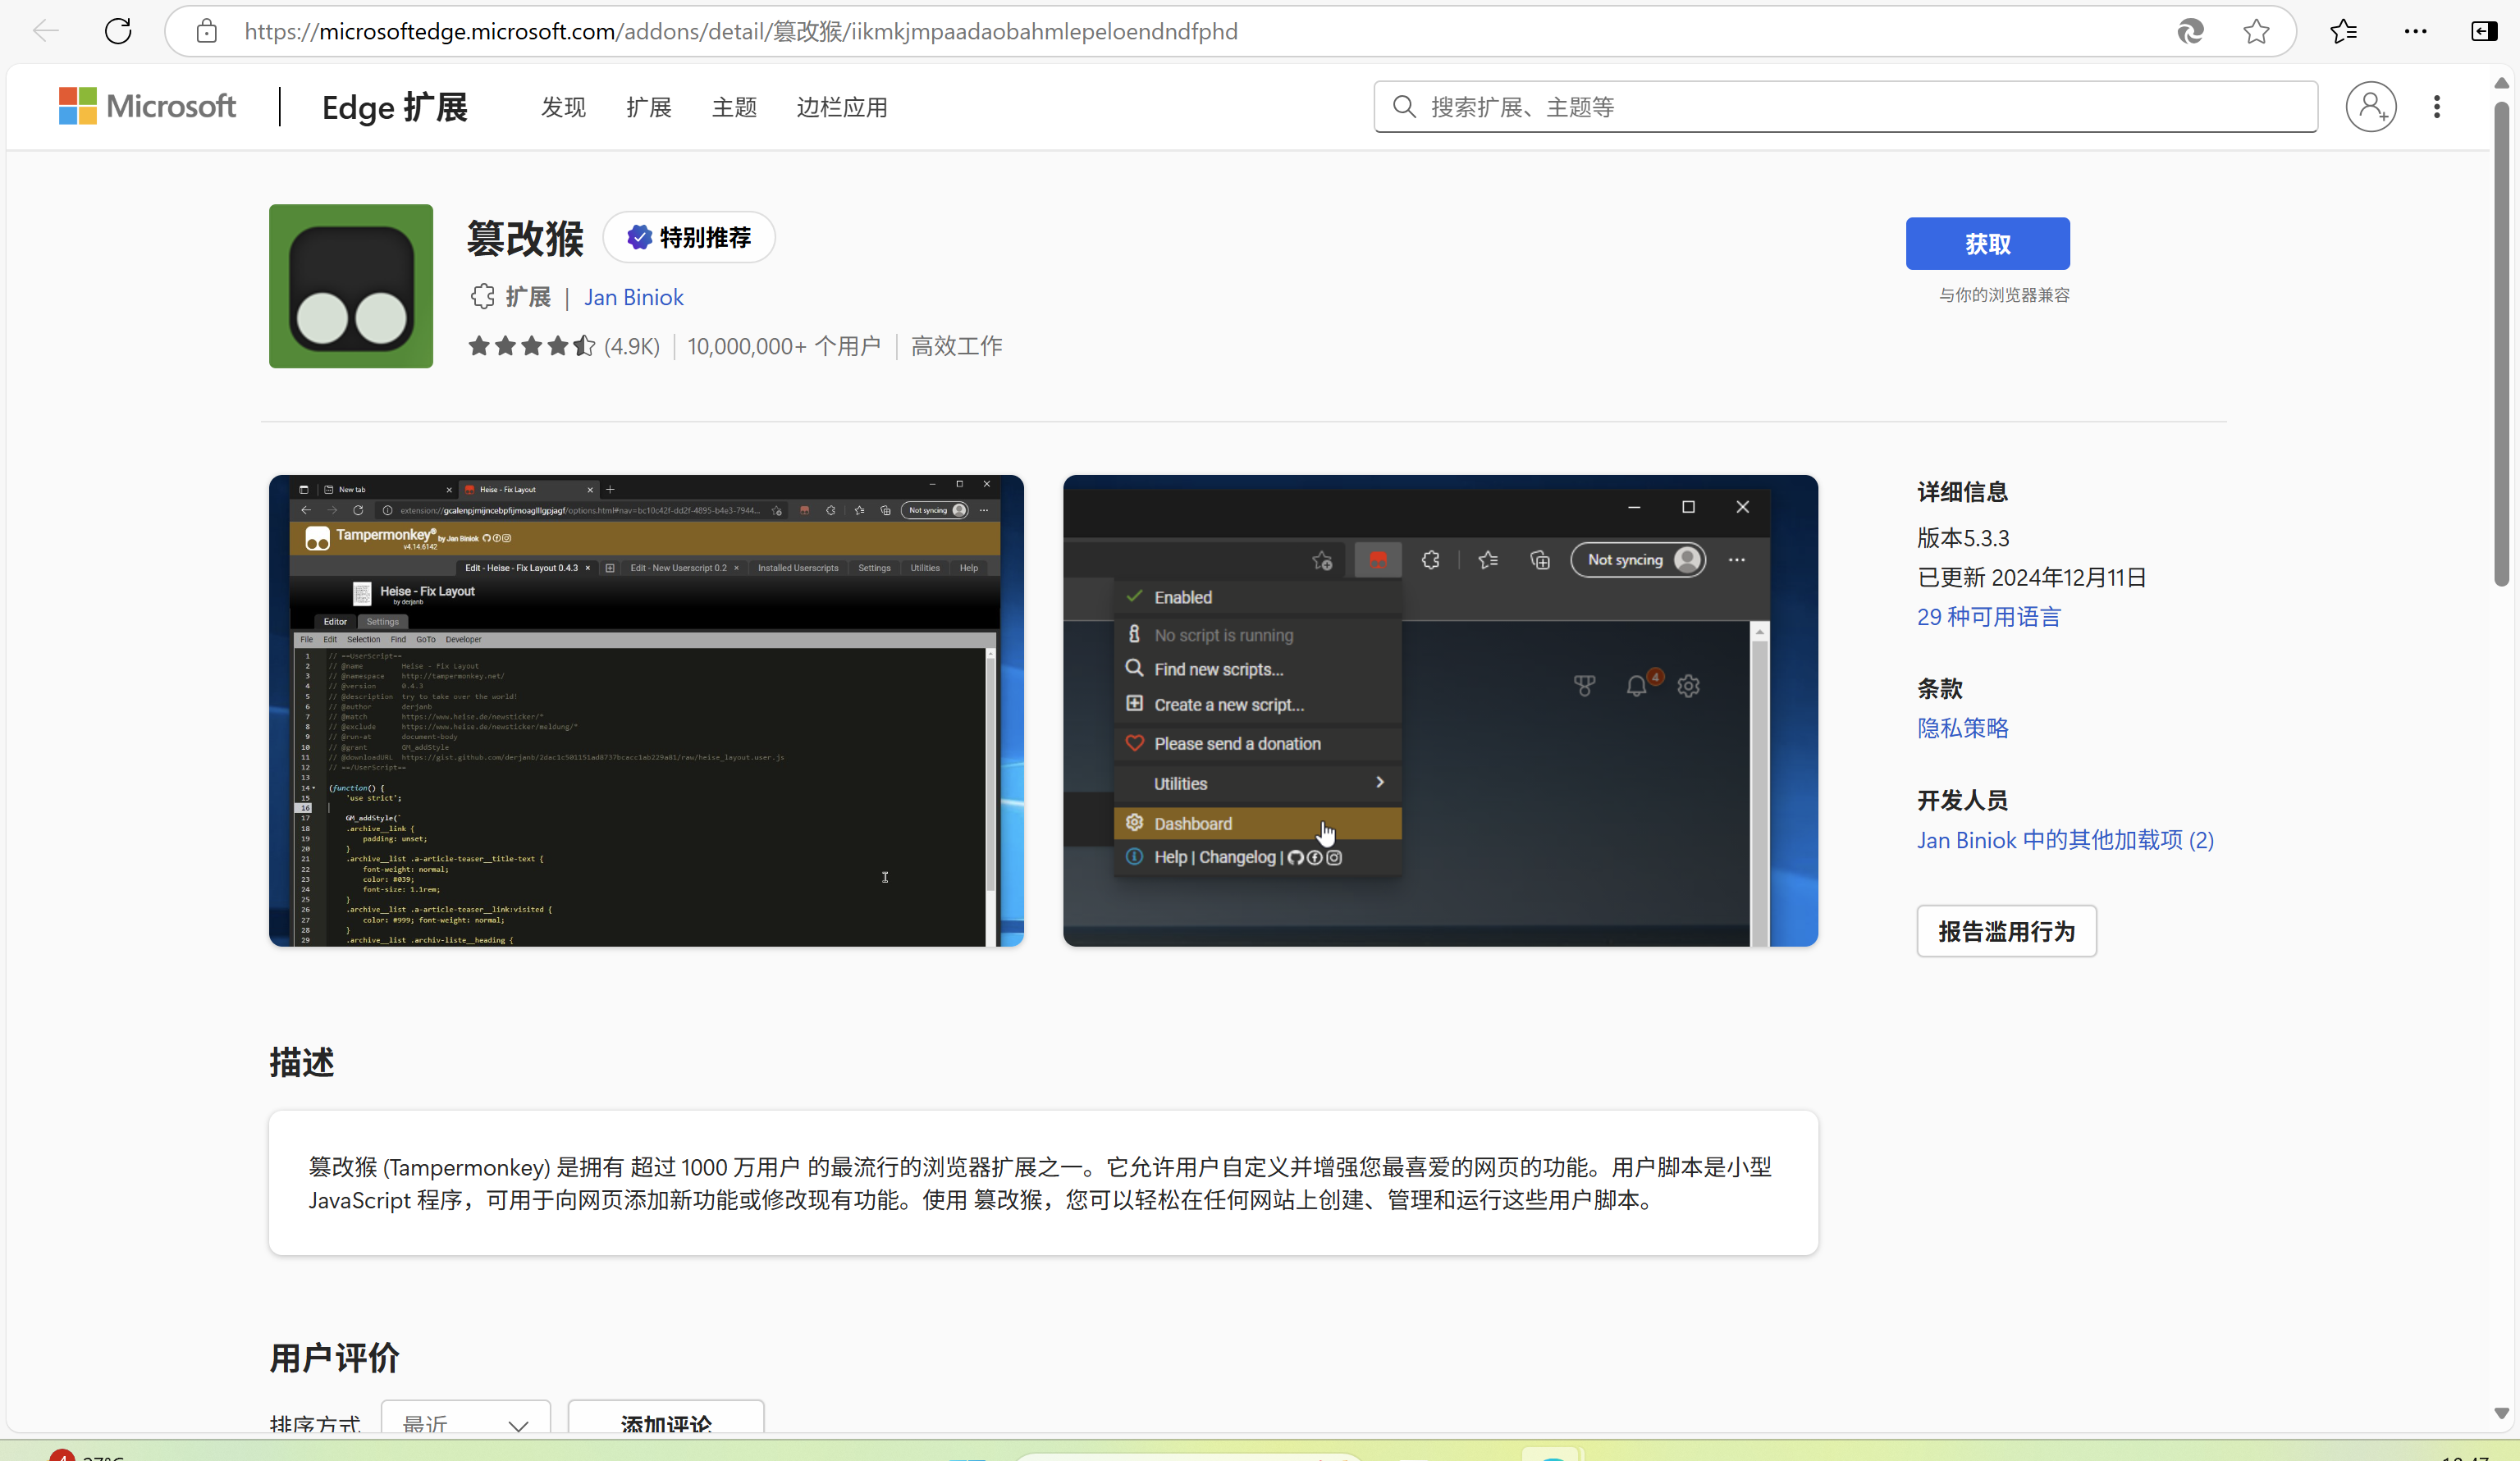
Task: Click the (4.9K) ratings count
Action: pyautogui.click(x=632, y=346)
